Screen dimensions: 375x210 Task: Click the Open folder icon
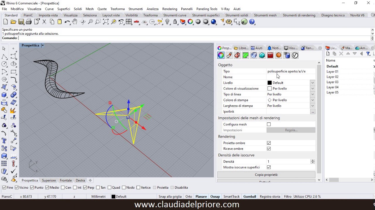click(x=13, y=22)
